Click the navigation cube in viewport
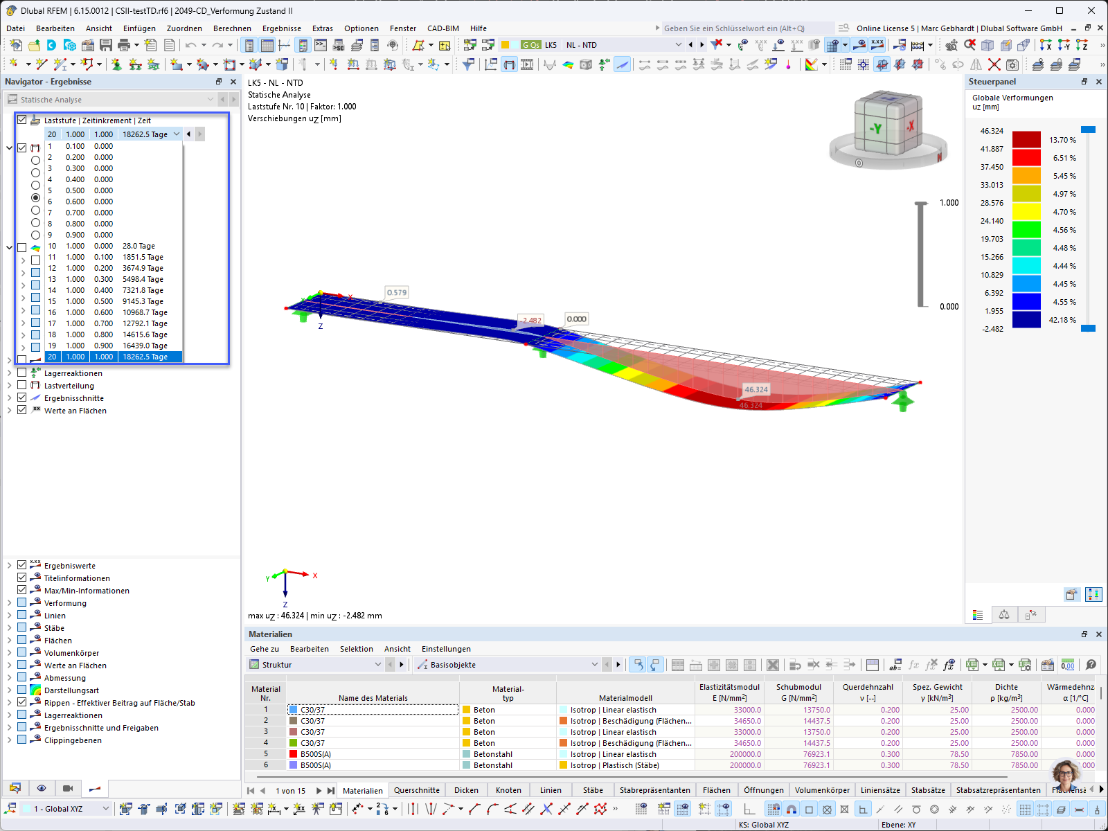Screen dimensions: 1108x831 (x=888, y=127)
